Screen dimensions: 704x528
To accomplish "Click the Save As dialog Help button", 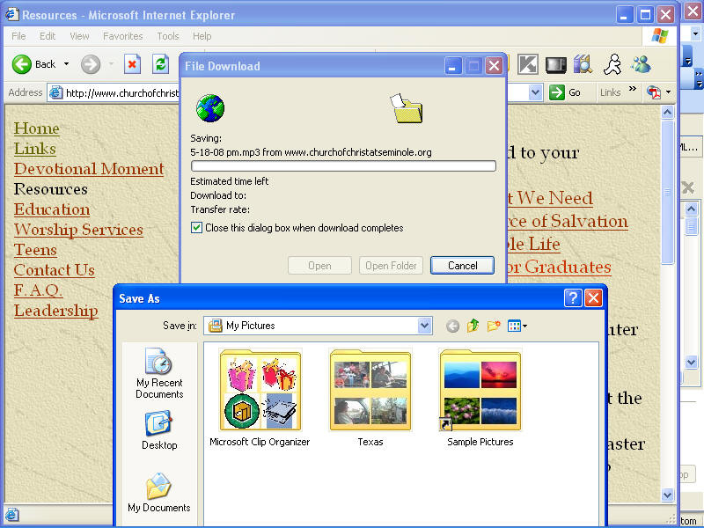I will pos(573,298).
